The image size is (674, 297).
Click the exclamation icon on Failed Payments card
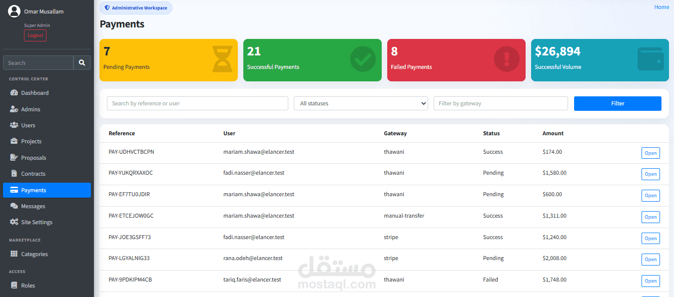click(x=507, y=59)
